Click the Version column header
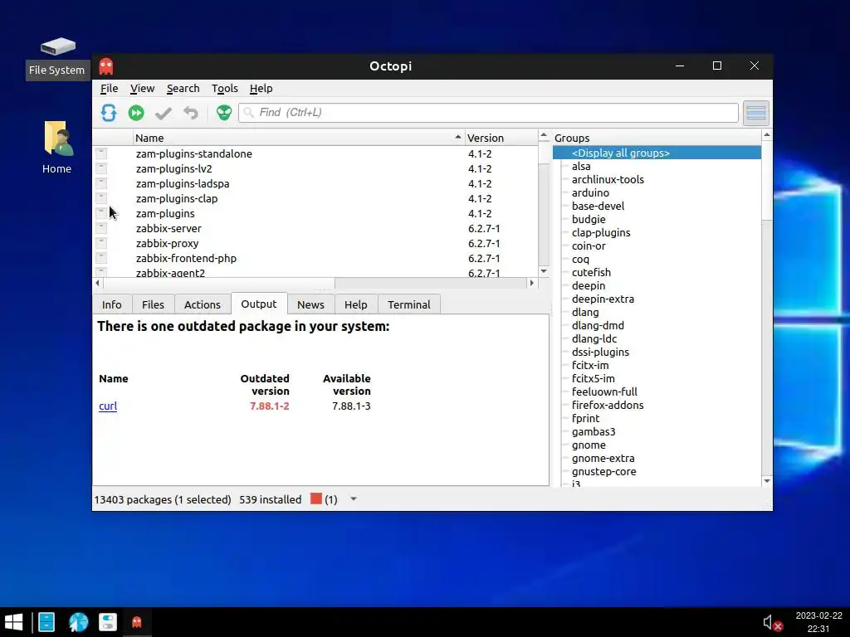850x637 pixels. point(501,138)
